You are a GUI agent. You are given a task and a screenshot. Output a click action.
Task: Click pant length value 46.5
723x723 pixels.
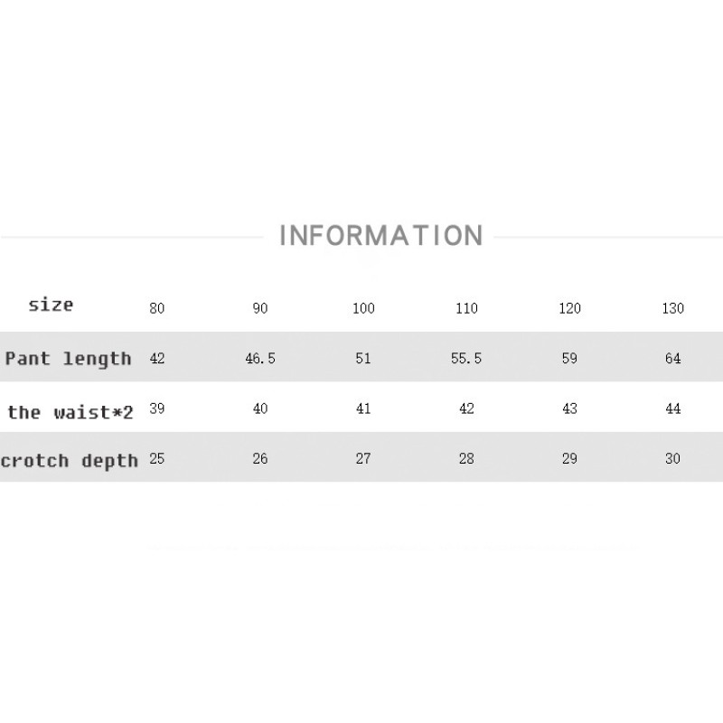pyautogui.click(x=260, y=359)
